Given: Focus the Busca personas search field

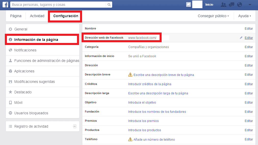Looking at the screenshot, I should coord(59,5).
